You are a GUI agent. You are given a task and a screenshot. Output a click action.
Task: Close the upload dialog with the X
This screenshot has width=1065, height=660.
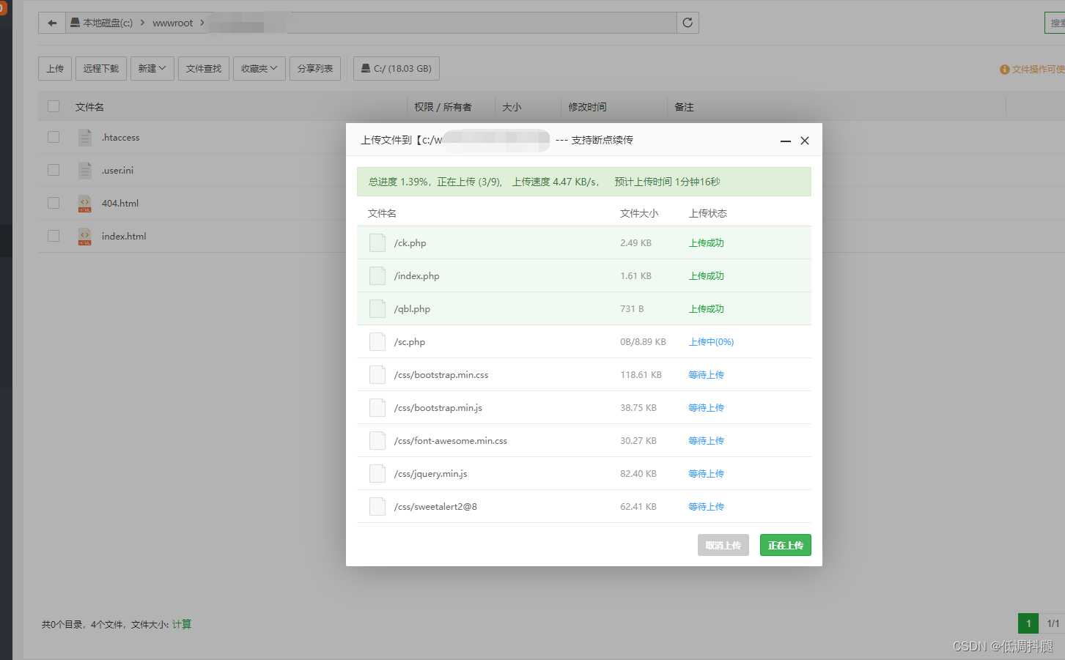click(805, 141)
